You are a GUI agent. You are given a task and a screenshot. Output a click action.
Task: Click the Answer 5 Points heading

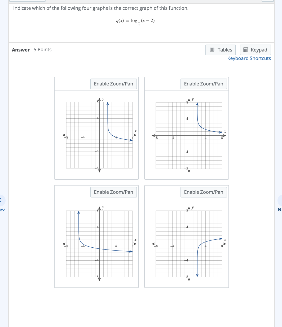(32, 50)
